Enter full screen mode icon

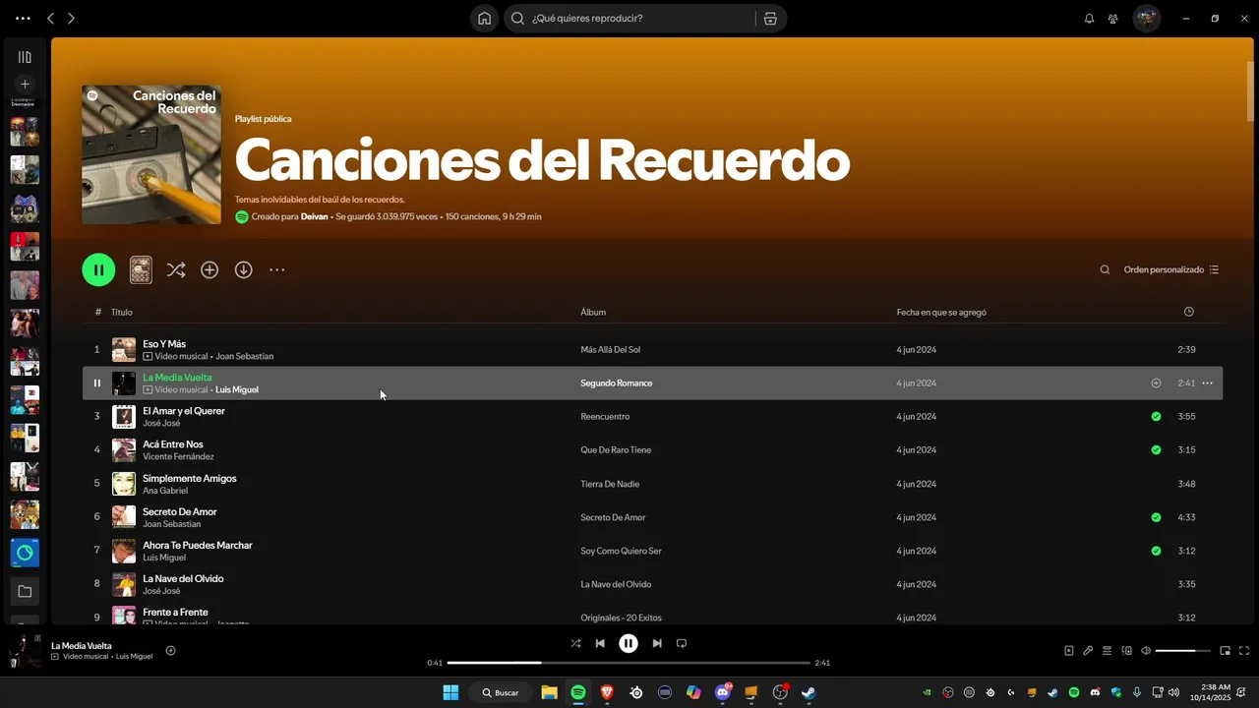pyautogui.click(x=1244, y=651)
